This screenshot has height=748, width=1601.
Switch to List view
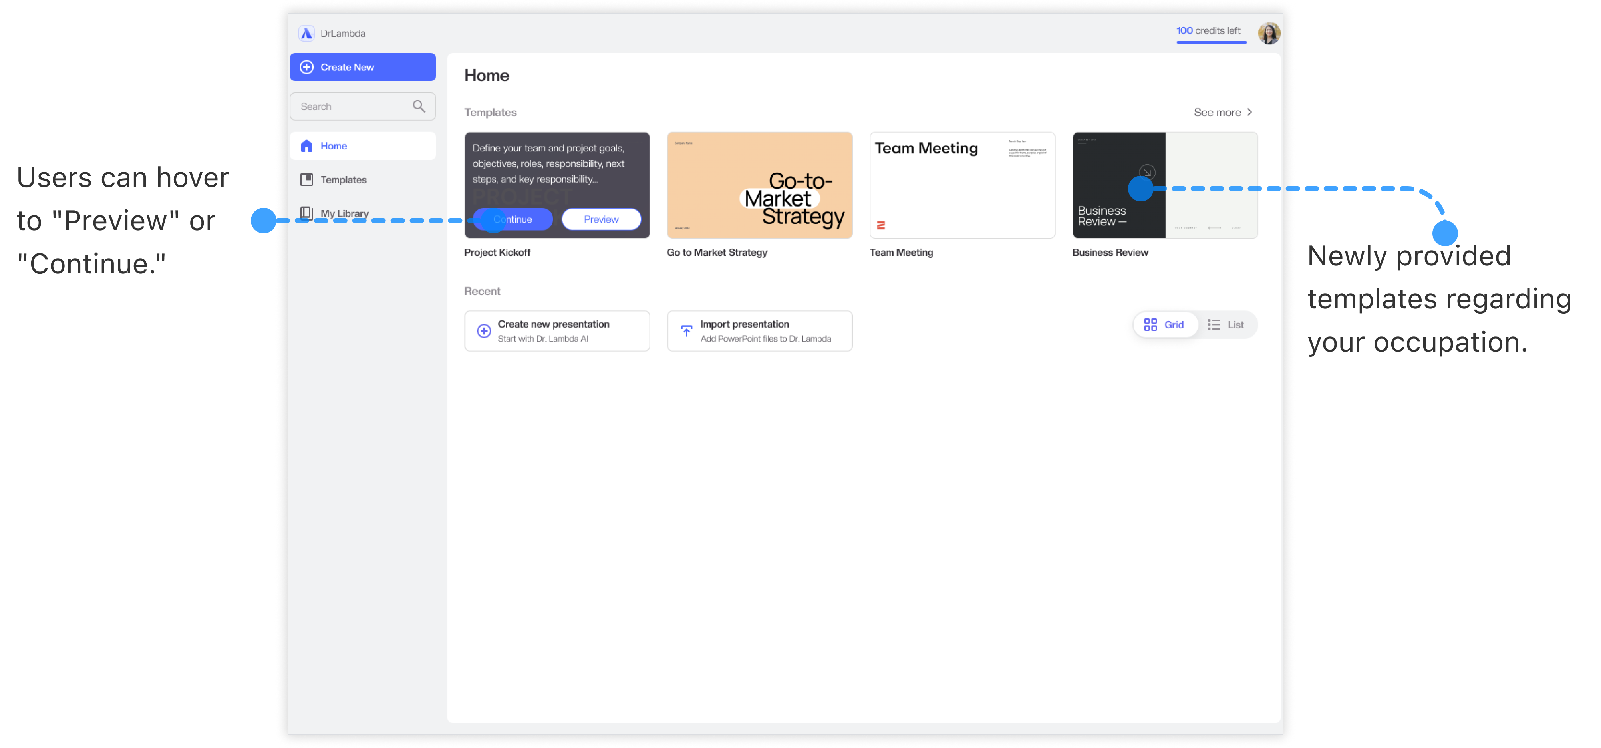(1226, 324)
